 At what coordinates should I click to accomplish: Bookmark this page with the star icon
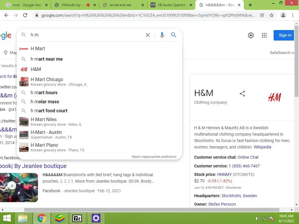coord(272,15)
